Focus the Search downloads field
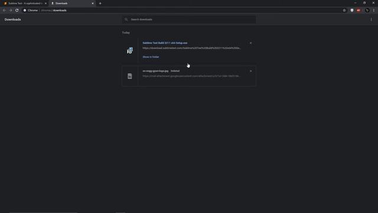 [189, 20]
